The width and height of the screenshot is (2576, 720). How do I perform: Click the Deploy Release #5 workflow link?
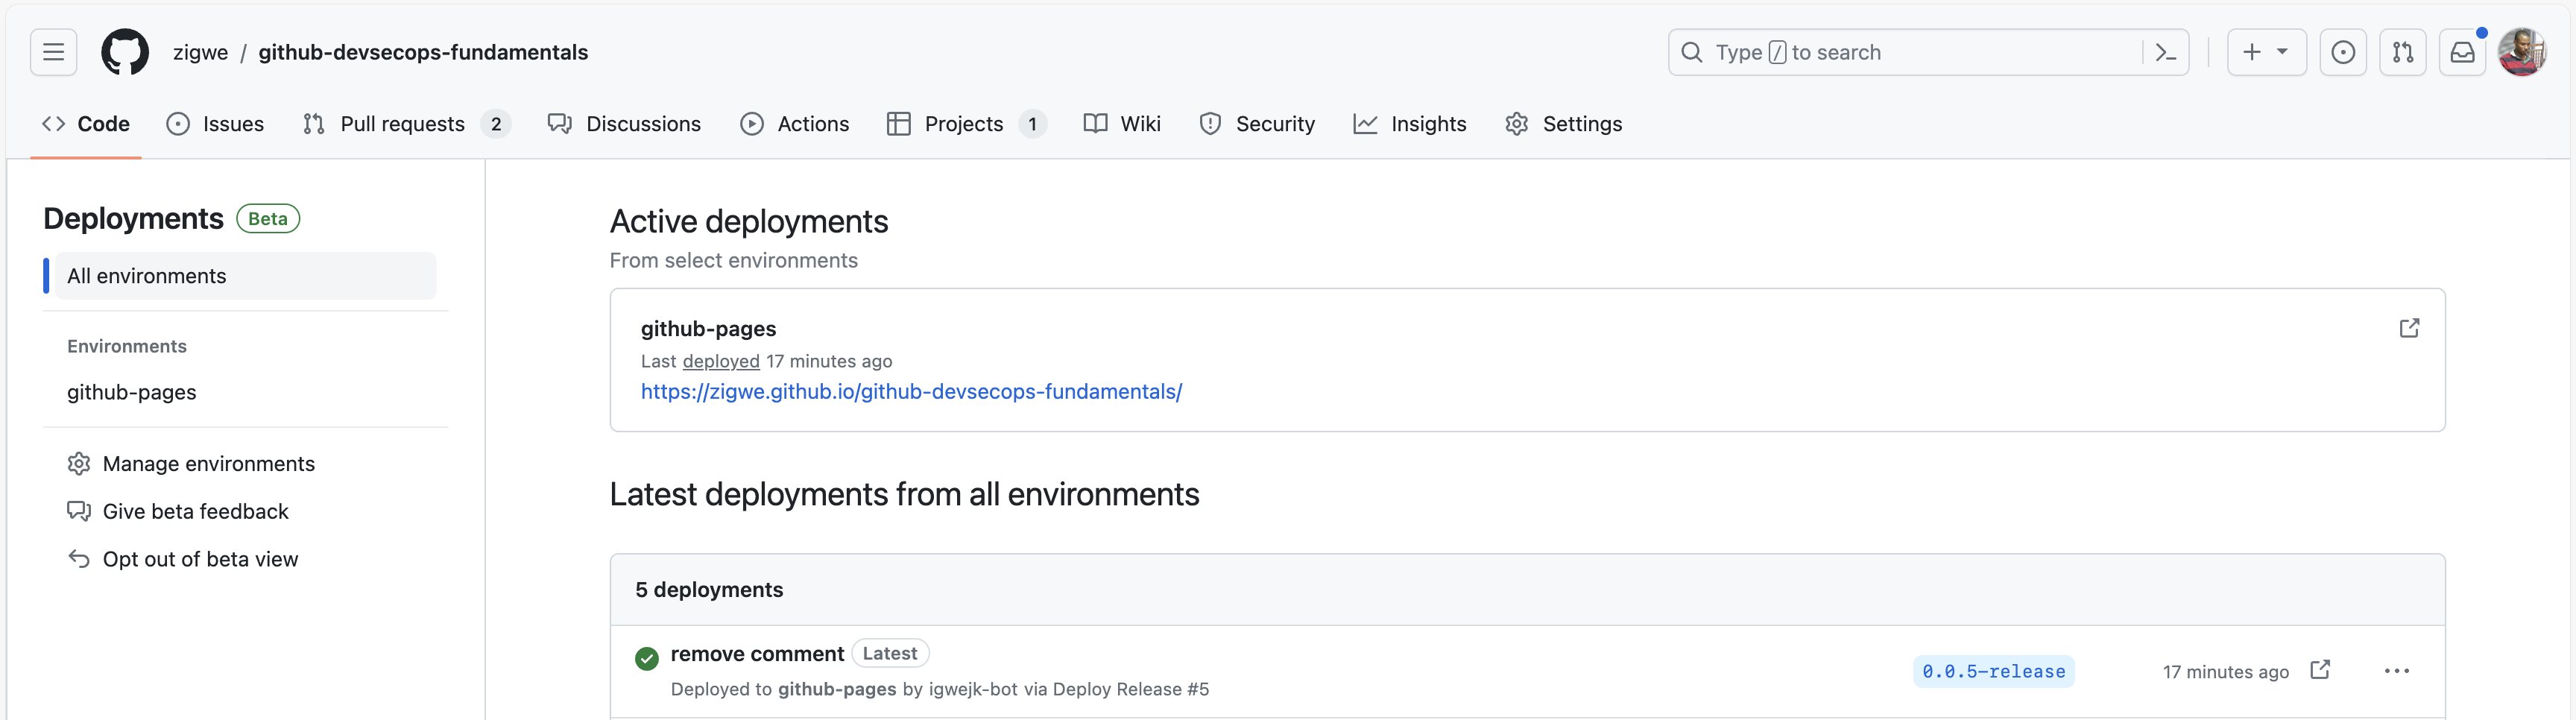tap(1131, 689)
